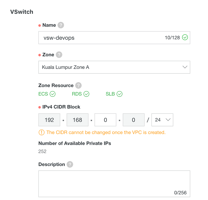
Task: Click the ECS zone resource label
Action: pos(43,94)
